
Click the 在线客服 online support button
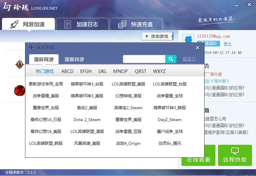198,159
